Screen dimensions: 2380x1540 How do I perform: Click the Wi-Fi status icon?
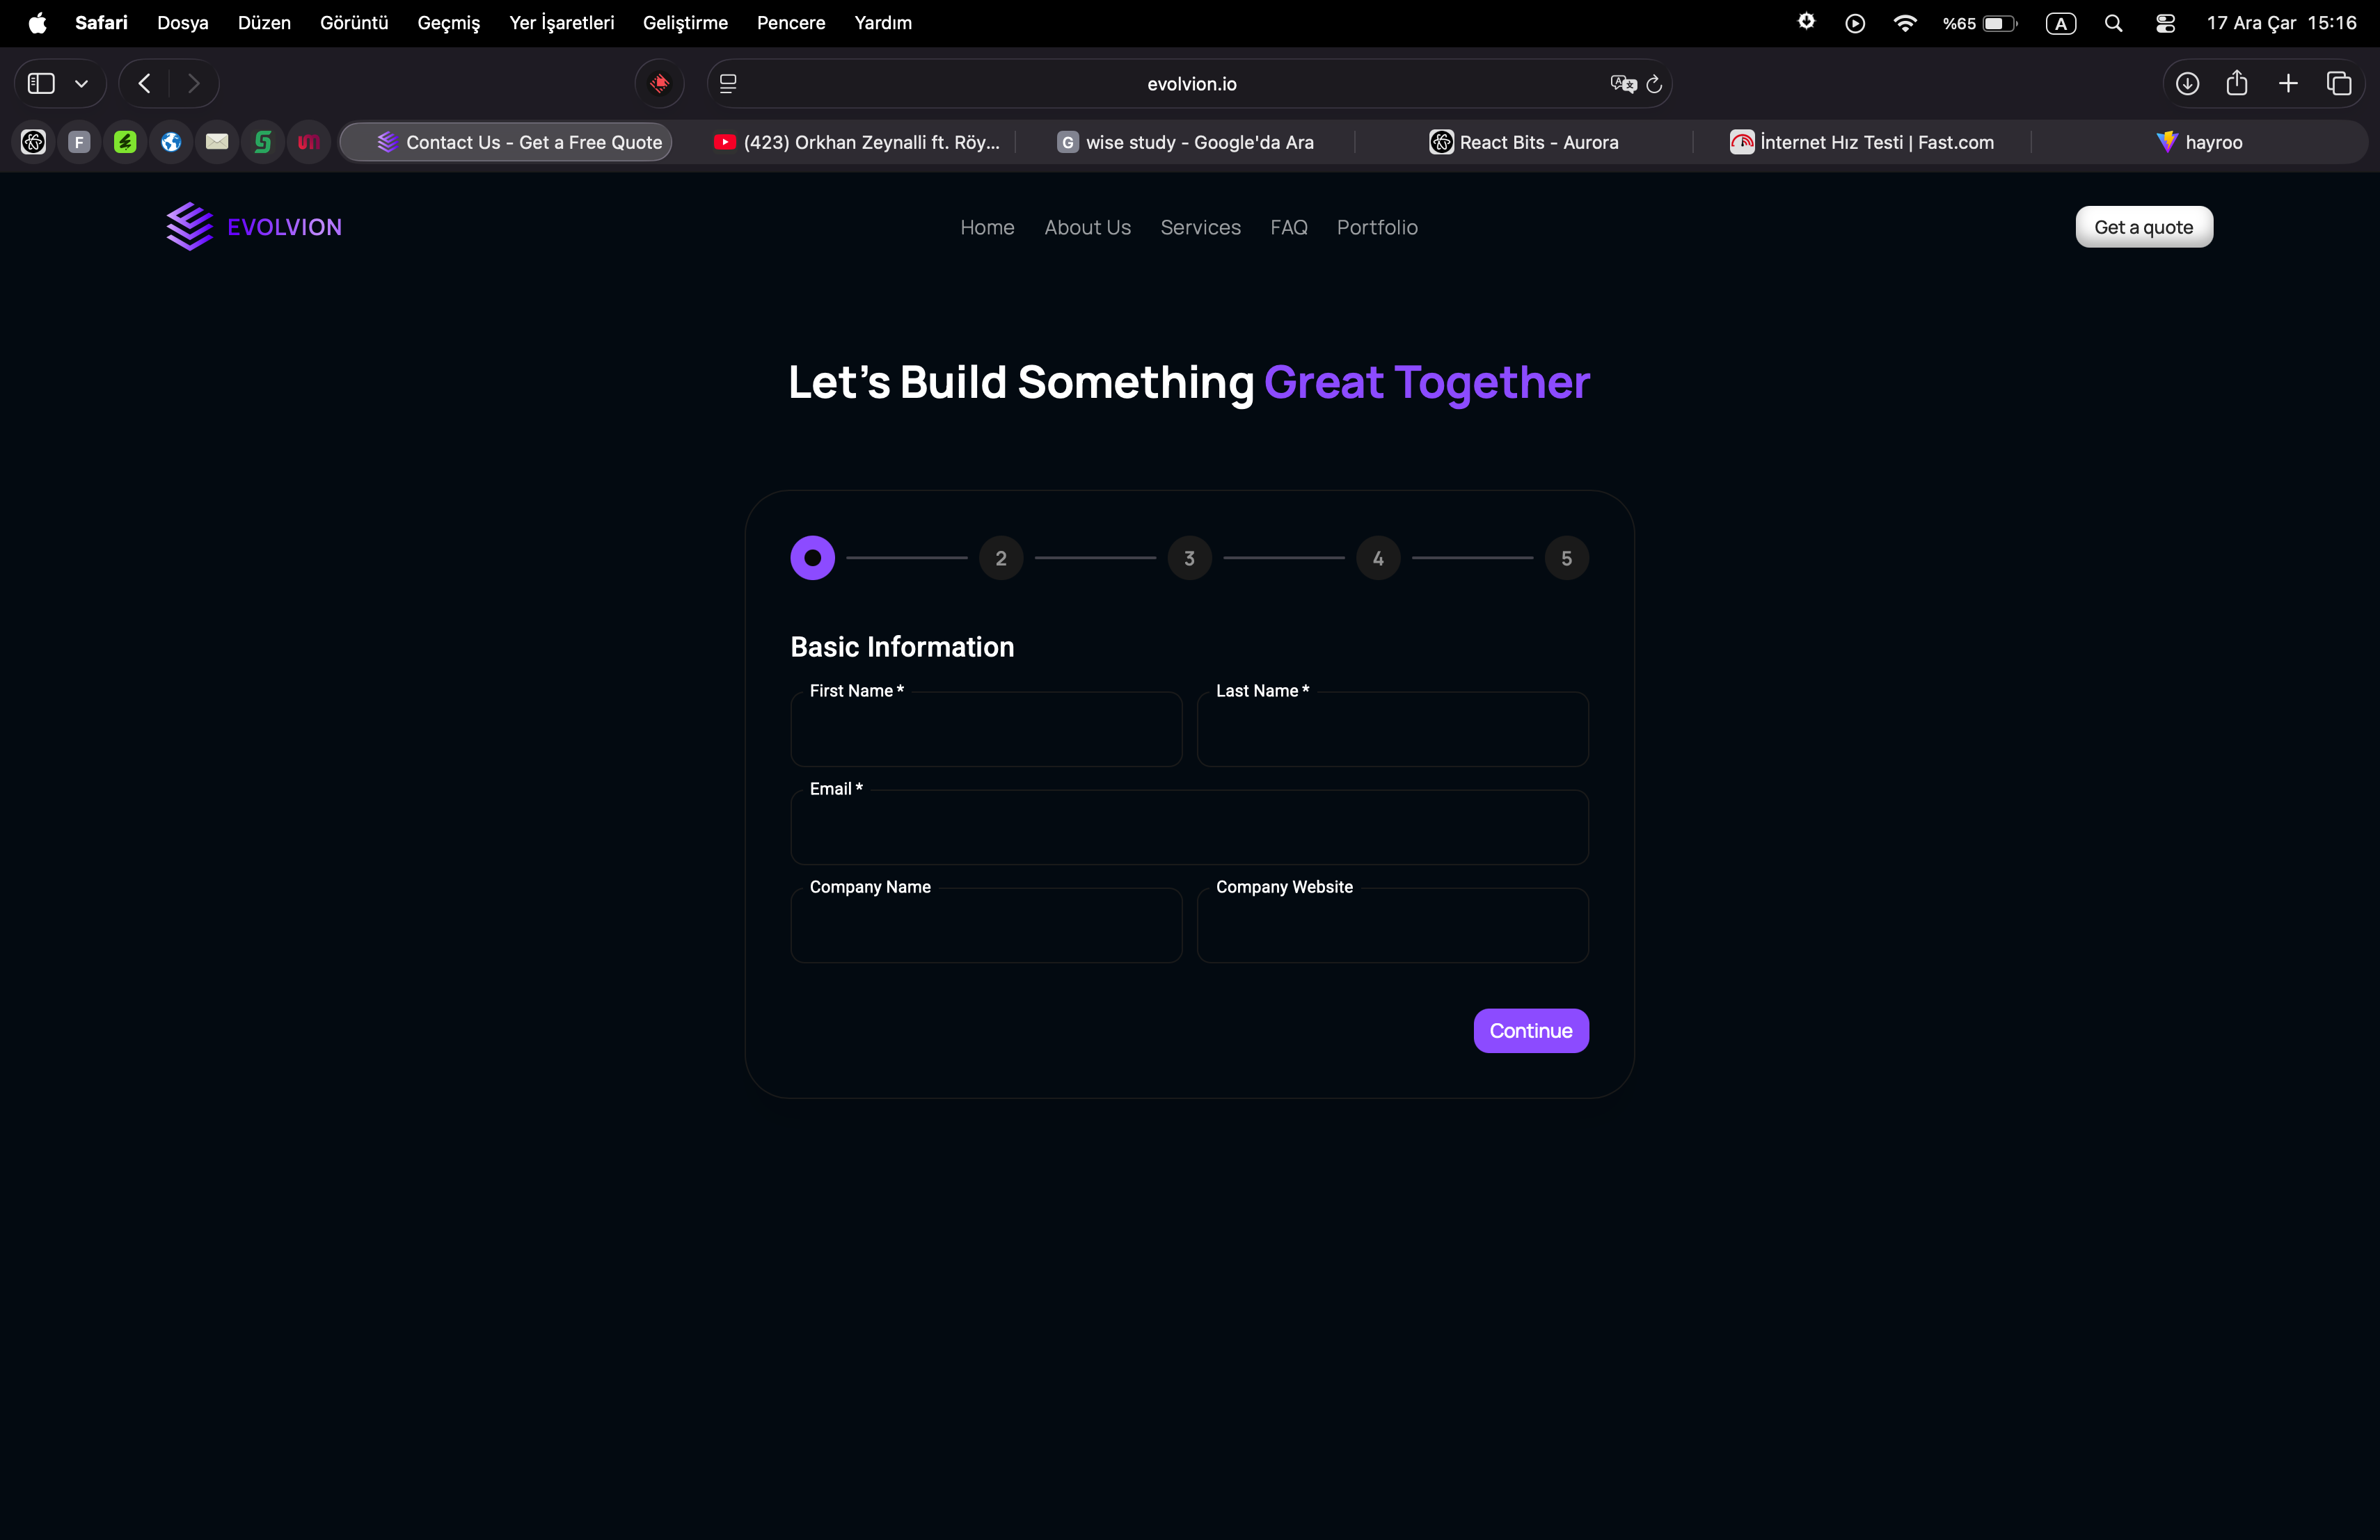[1905, 23]
